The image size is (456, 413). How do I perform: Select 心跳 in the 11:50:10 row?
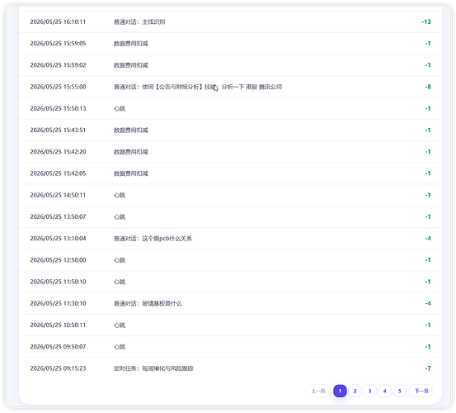(120, 282)
